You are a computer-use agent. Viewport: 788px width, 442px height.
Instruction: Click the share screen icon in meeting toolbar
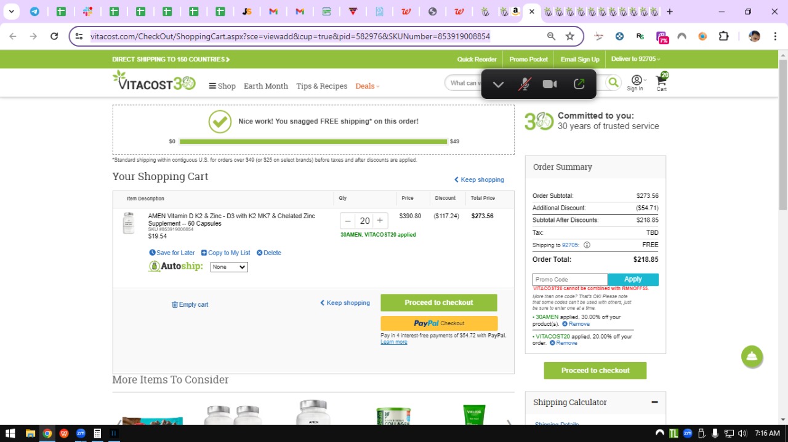(x=579, y=84)
